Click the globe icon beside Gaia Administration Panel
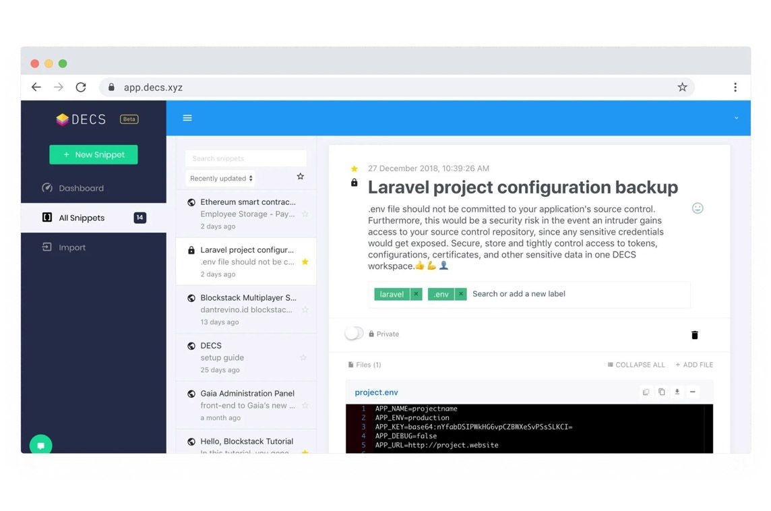 (x=191, y=394)
